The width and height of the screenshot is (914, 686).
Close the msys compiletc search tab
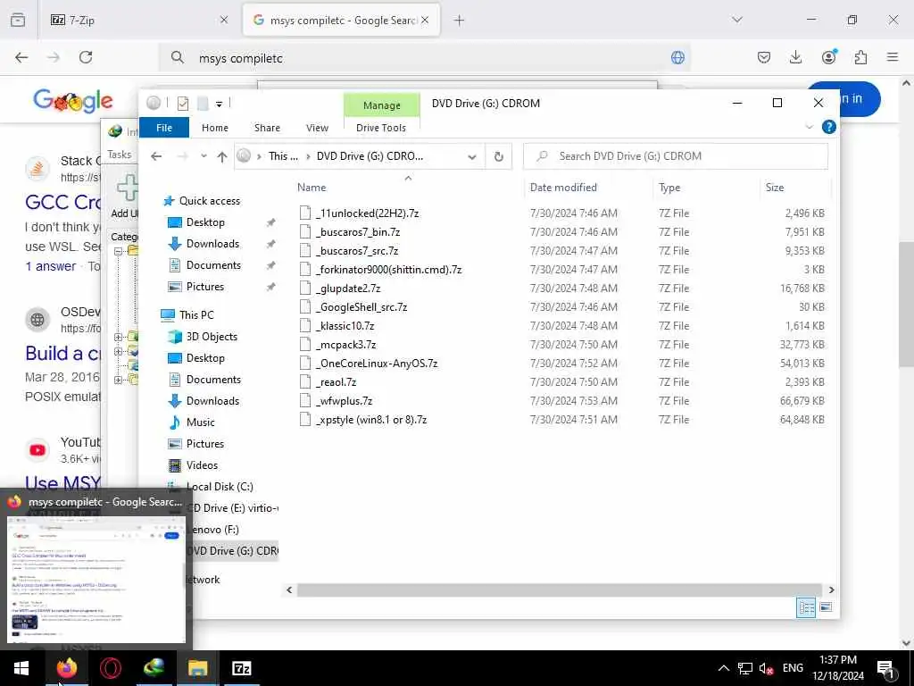coord(425,20)
